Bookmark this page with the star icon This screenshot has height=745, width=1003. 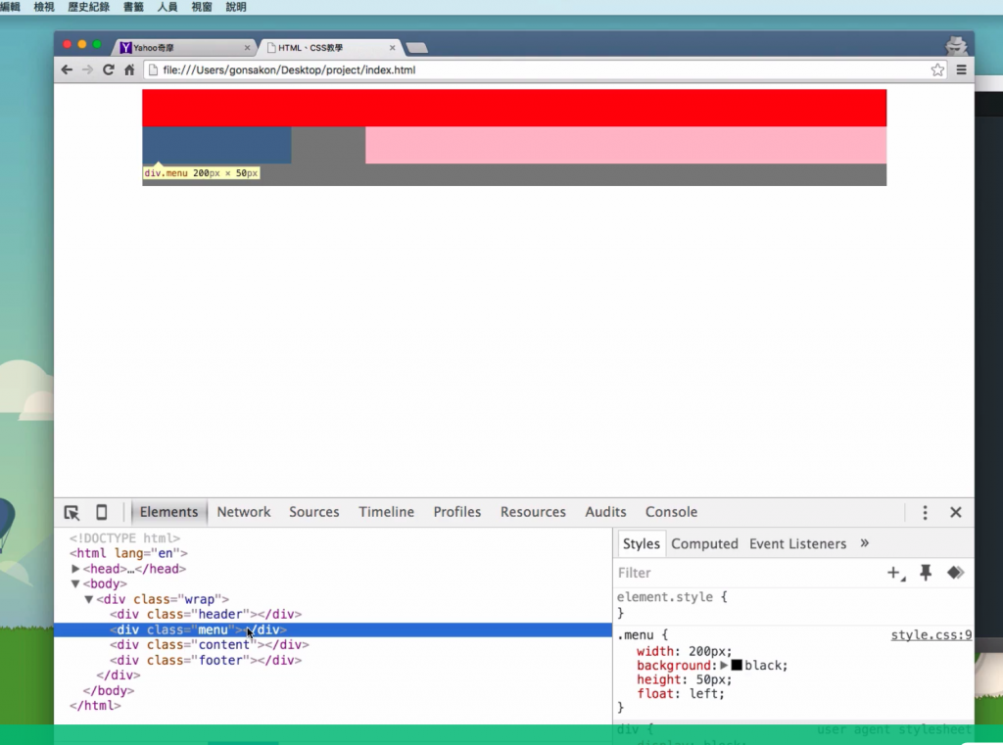coord(937,70)
